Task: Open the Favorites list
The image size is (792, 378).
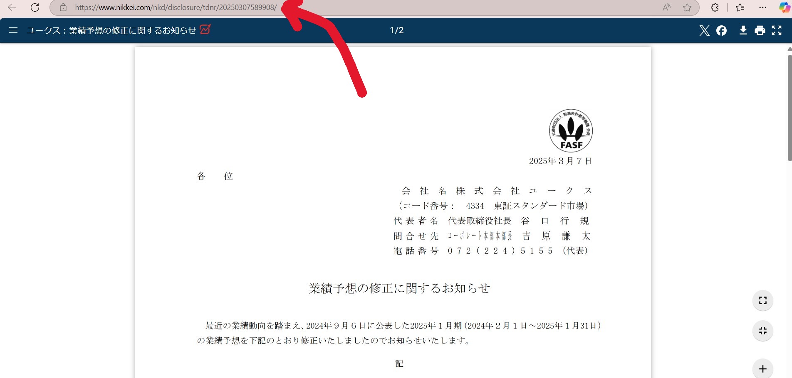Action: [x=740, y=7]
